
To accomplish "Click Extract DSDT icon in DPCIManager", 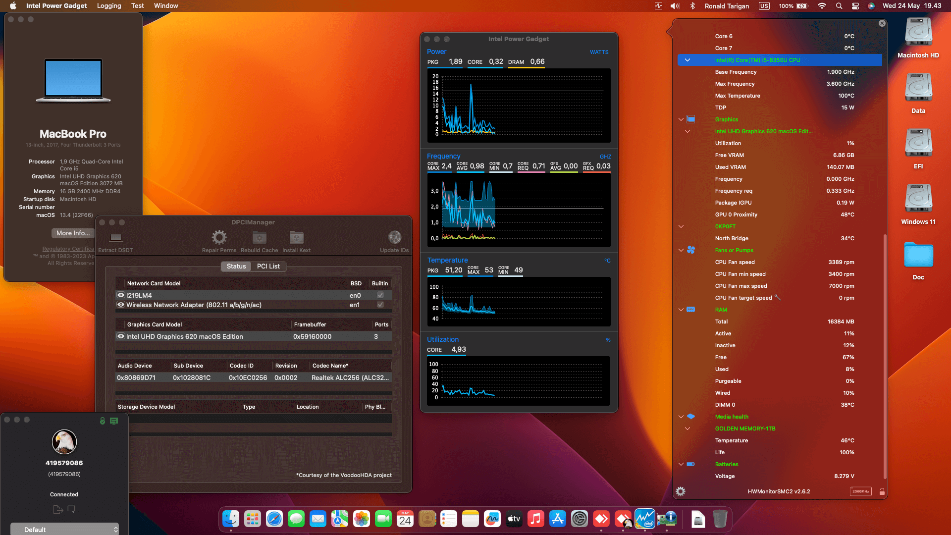I will (115, 238).
